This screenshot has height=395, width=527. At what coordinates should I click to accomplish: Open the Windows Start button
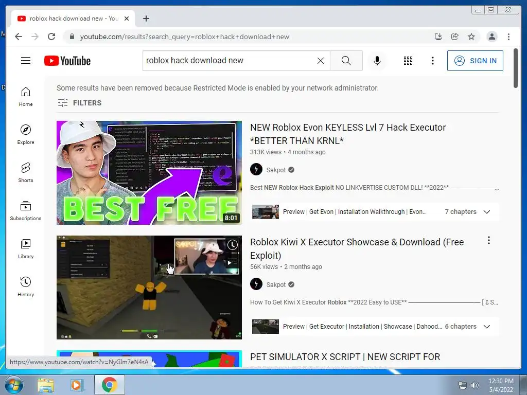coord(13,385)
